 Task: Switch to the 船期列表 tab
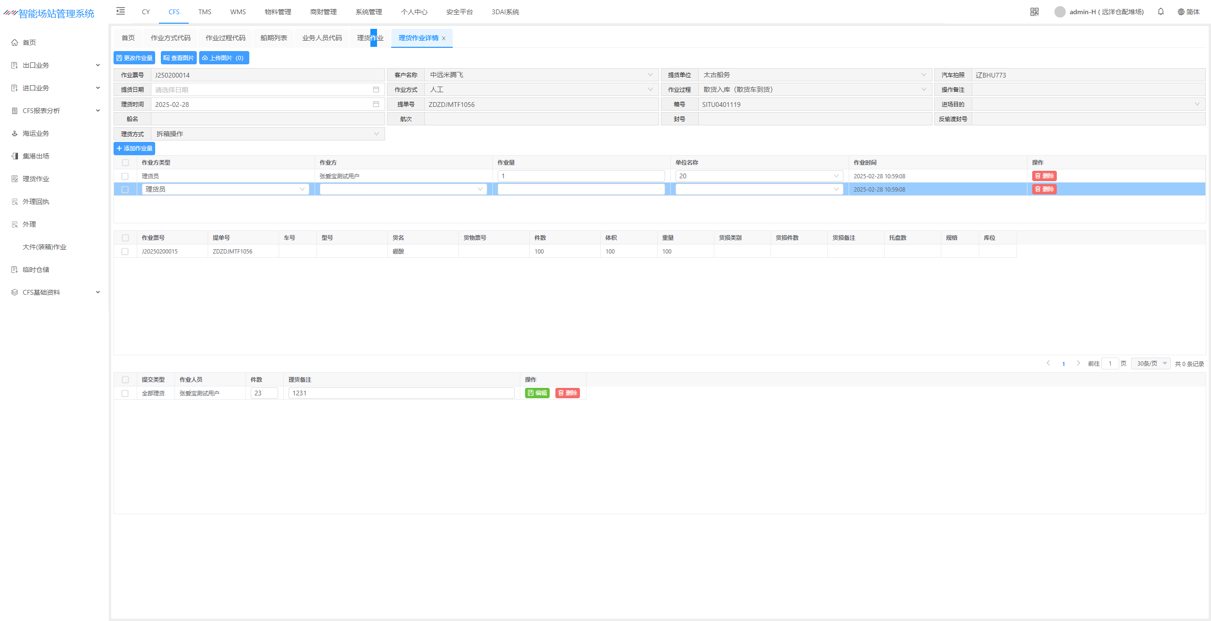pos(273,38)
